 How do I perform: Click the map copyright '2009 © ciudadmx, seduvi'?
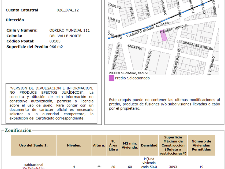pyautogui.click(x=129, y=73)
